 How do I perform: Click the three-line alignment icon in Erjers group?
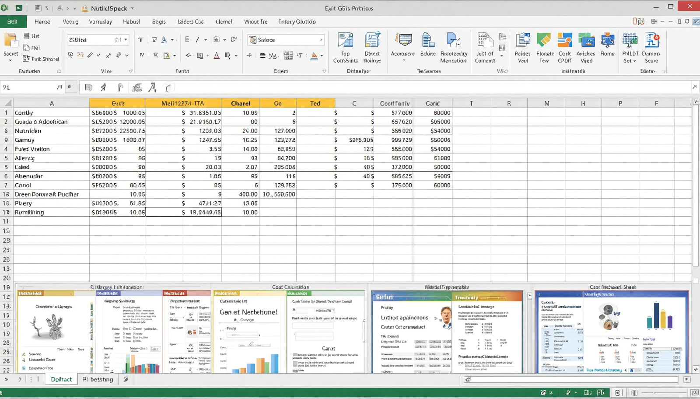262,56
